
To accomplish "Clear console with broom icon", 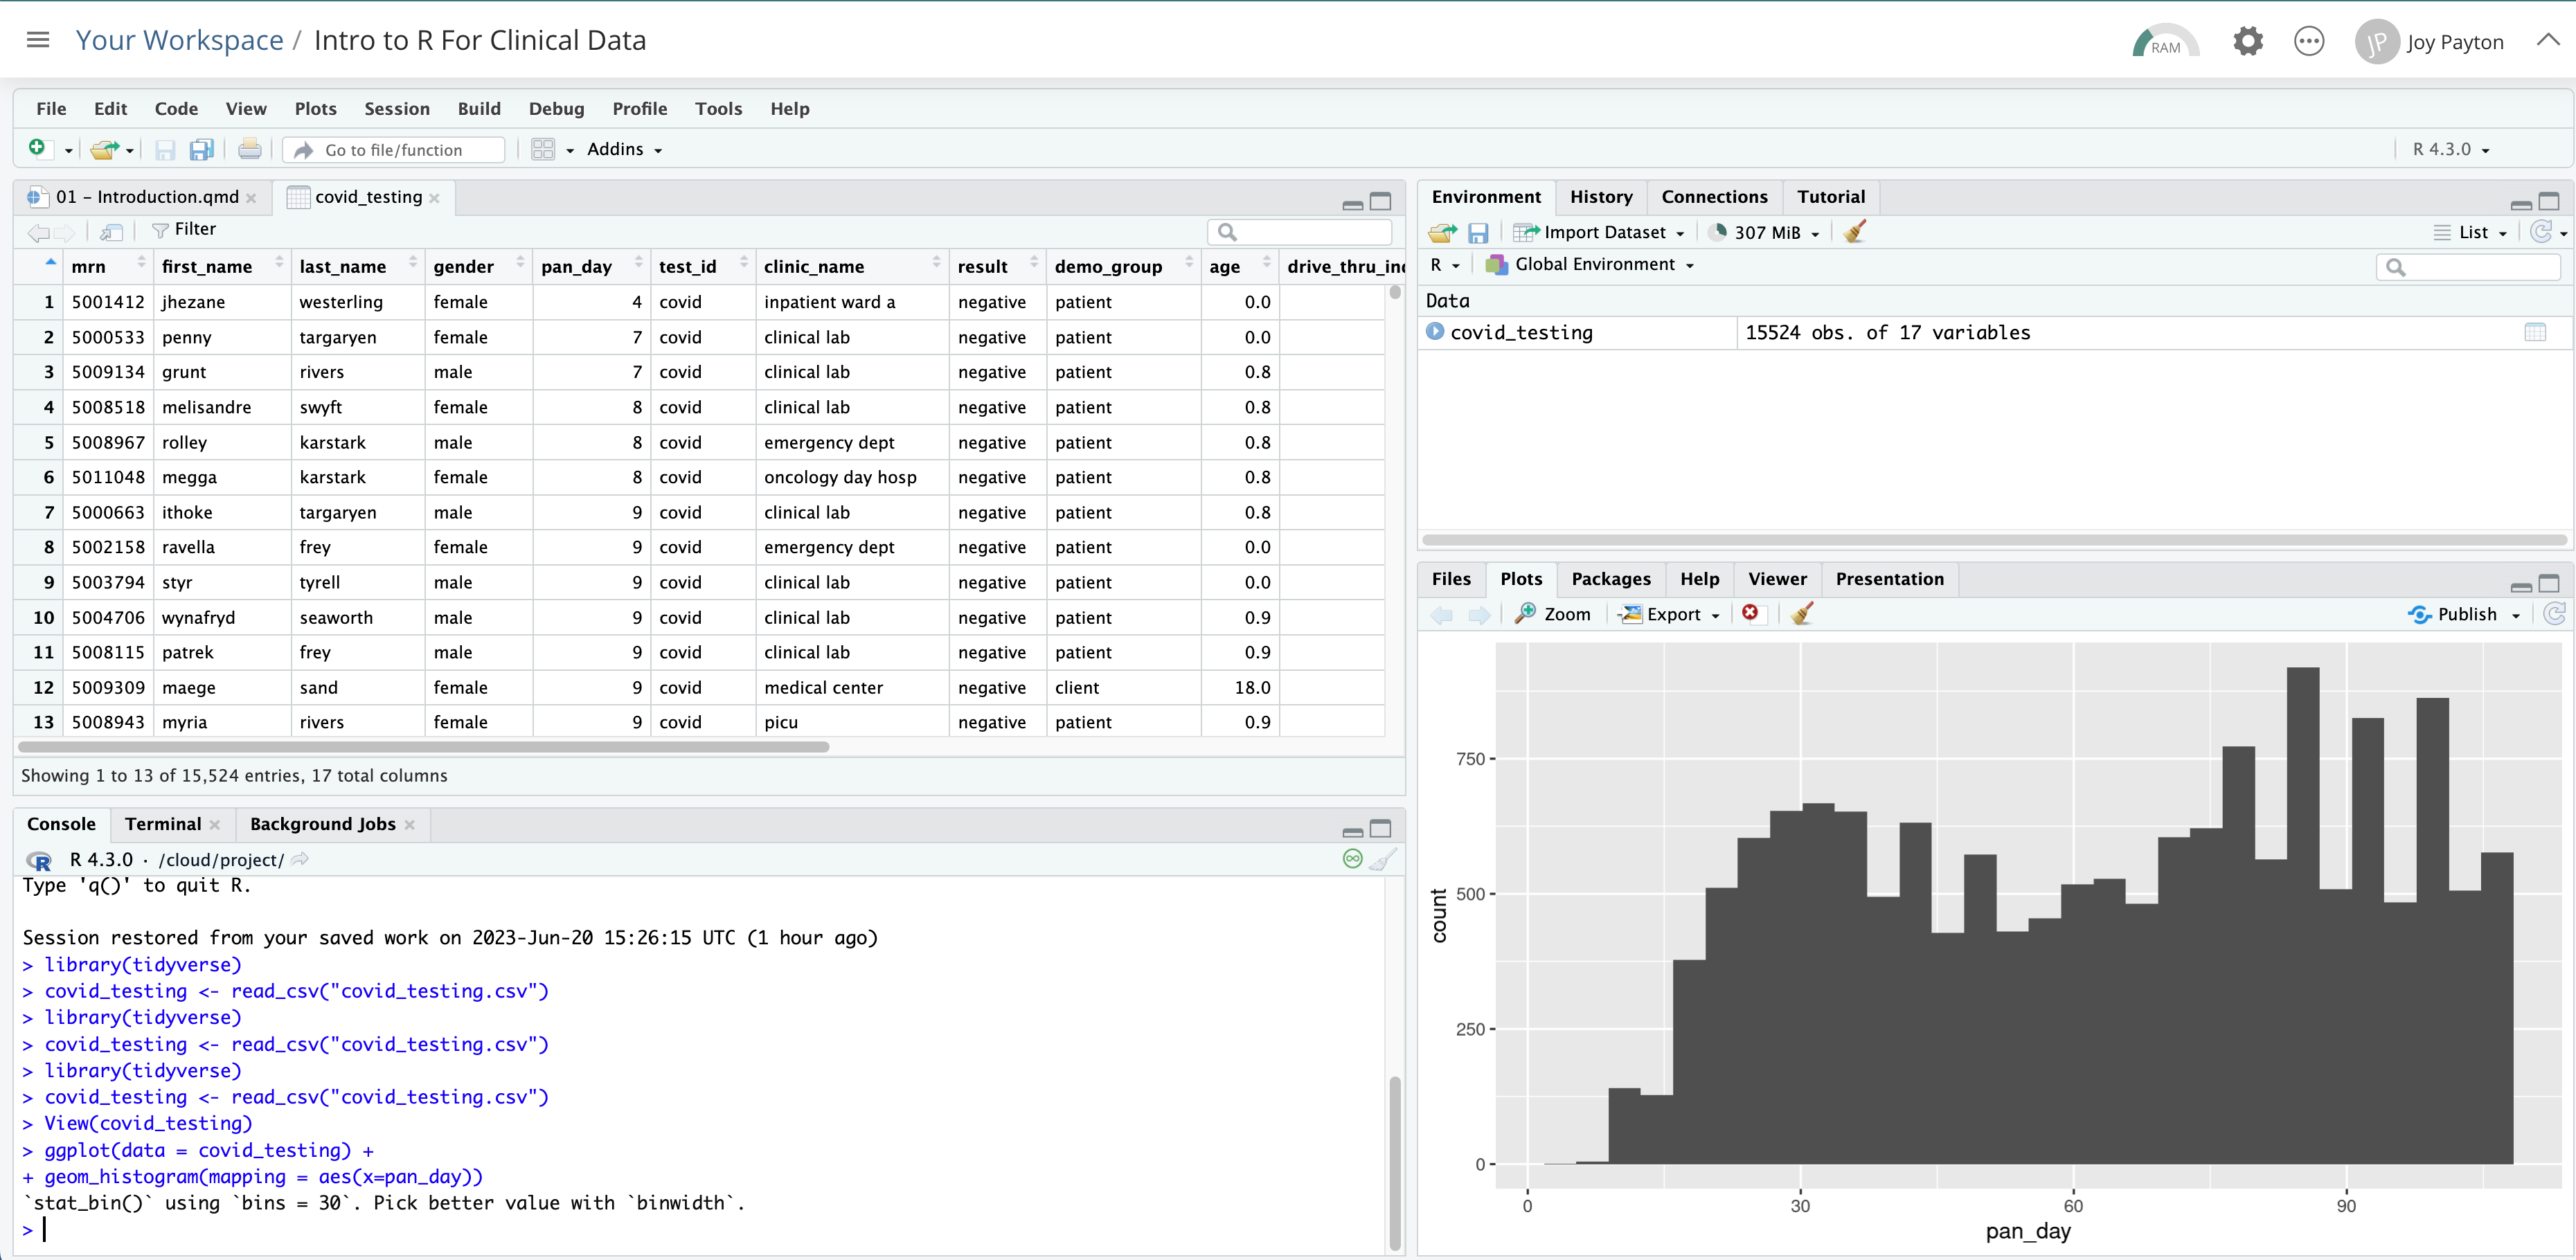I will (1383, 860).
